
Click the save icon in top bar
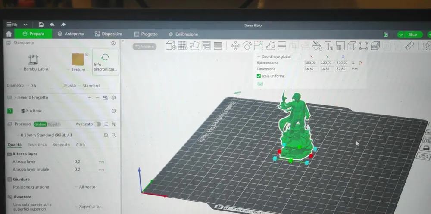tap(41, 25)
